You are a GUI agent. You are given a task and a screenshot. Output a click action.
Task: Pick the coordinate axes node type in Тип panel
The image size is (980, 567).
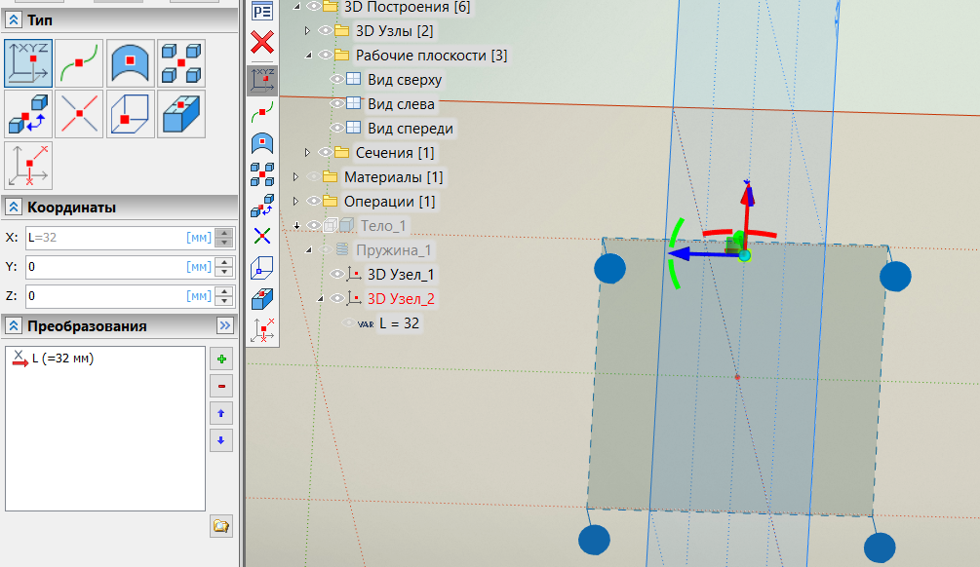(x=28, y=166)
